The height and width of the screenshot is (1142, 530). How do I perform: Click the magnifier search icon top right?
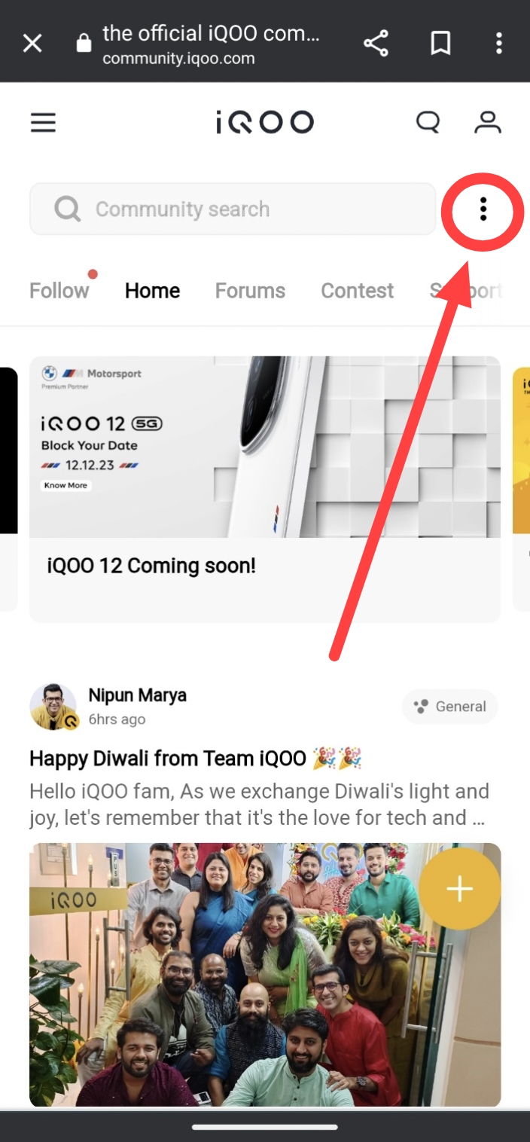coord(428,122)
